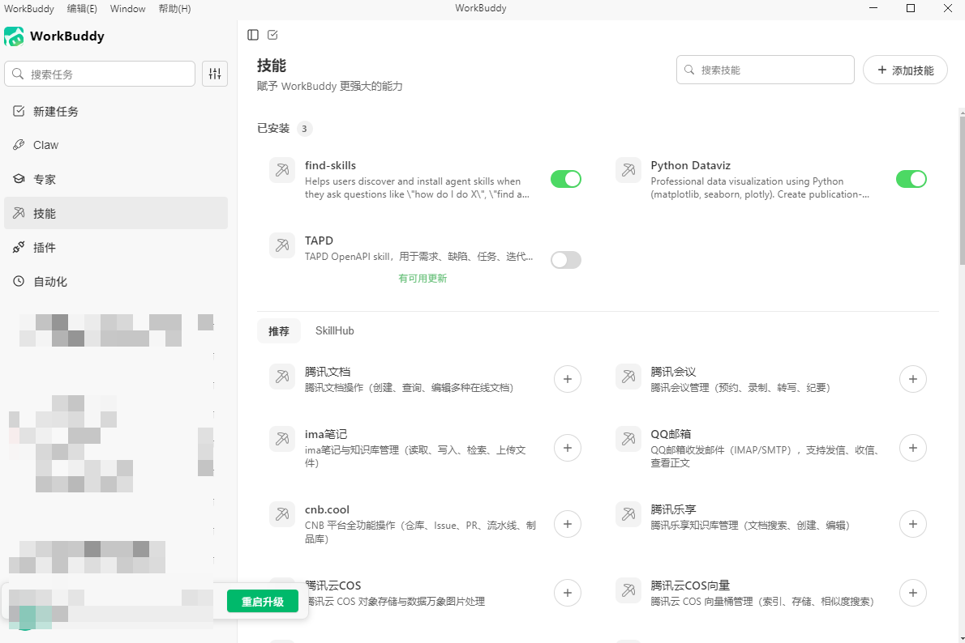Open the 编辑(E) menu
This screenshot has width=965, height=643.
[82, 9]
